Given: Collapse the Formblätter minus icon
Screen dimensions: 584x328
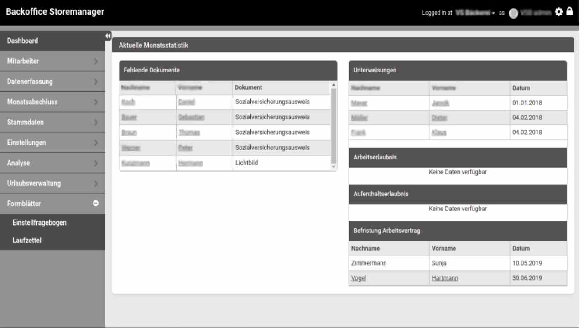Looking at the screenshot, I should pos(96,204).
